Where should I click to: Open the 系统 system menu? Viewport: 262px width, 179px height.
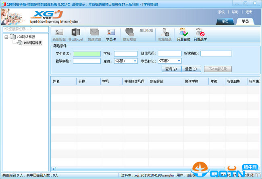221,12
